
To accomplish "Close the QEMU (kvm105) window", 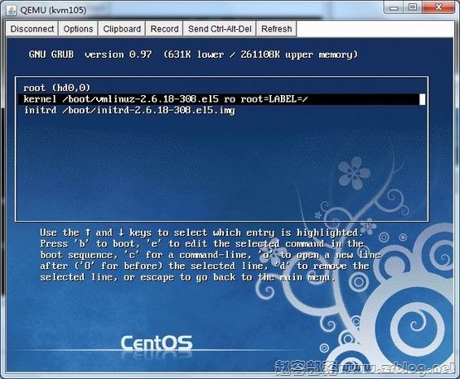I will [439, 7].
